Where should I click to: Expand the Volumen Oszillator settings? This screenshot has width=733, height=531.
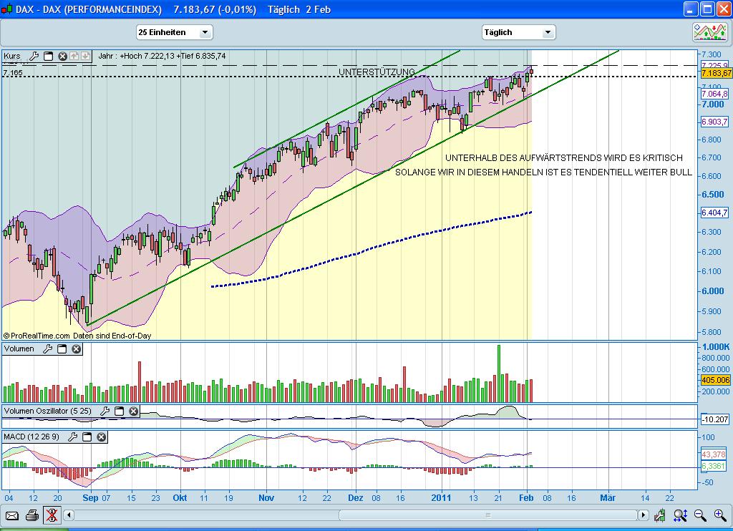click(105, 411)
